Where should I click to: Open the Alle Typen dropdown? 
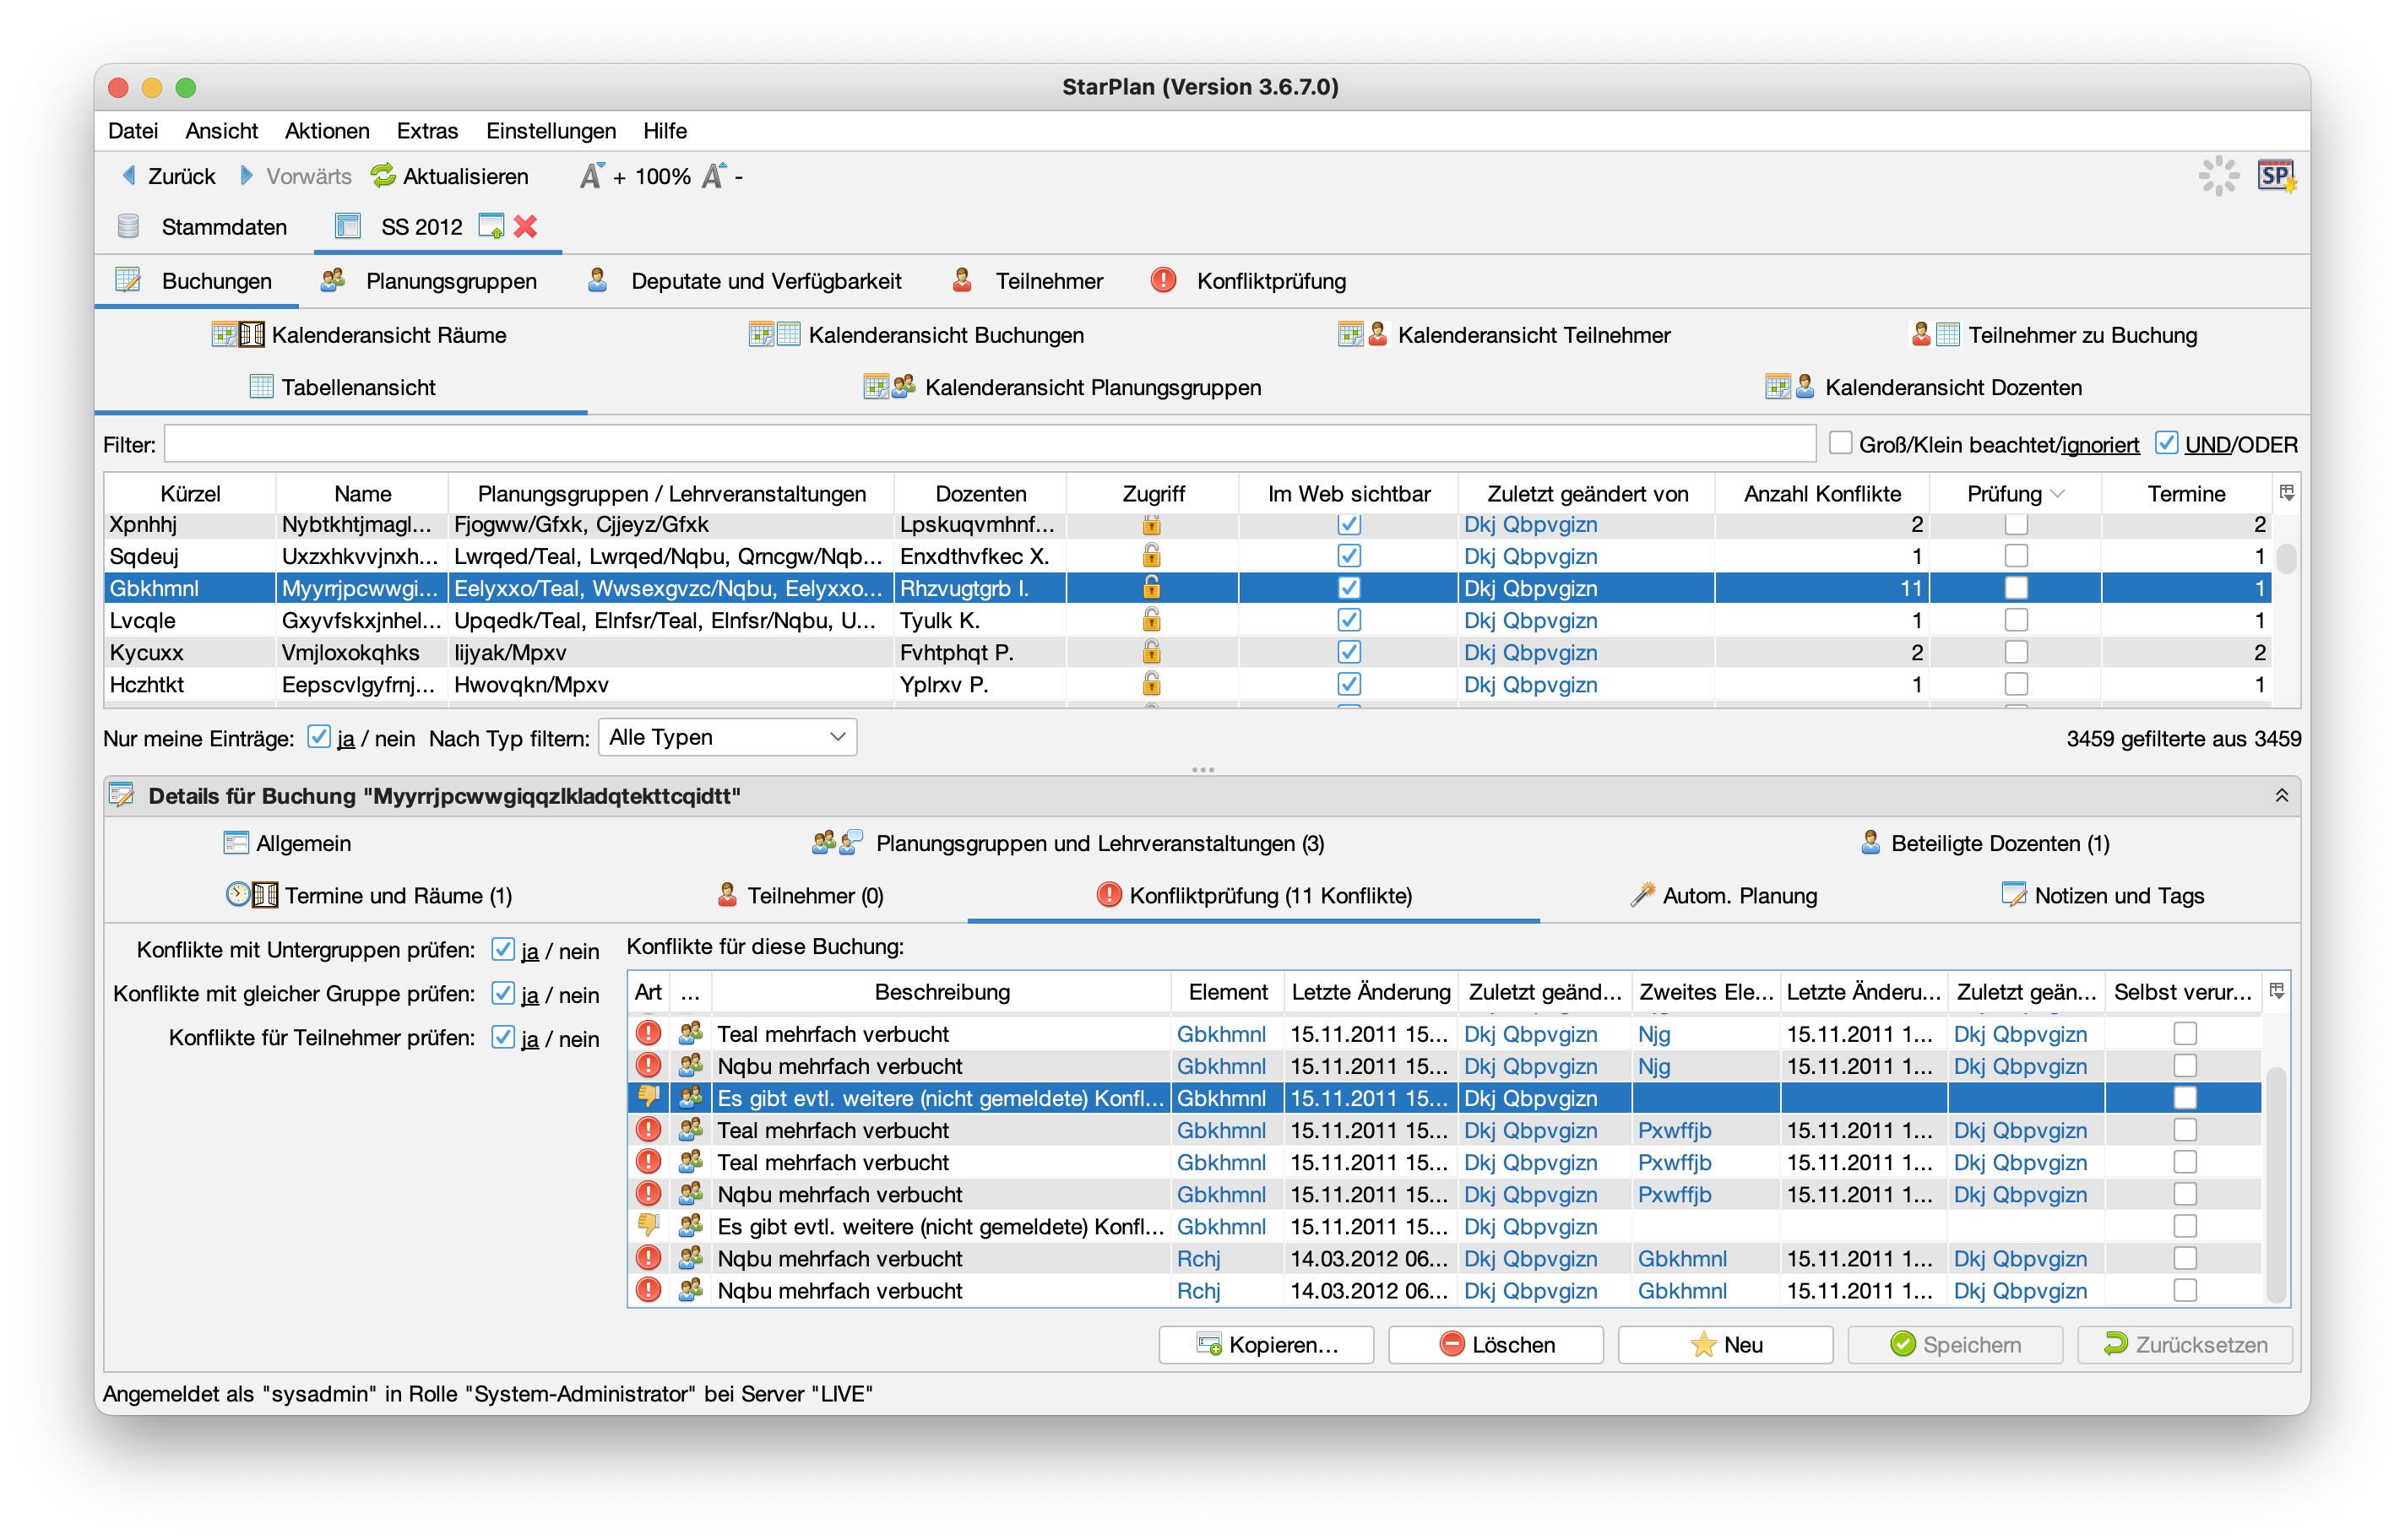(x=727, y=738)
